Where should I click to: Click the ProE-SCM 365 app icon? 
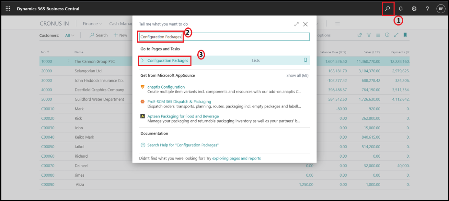click(x=143, y=101)
